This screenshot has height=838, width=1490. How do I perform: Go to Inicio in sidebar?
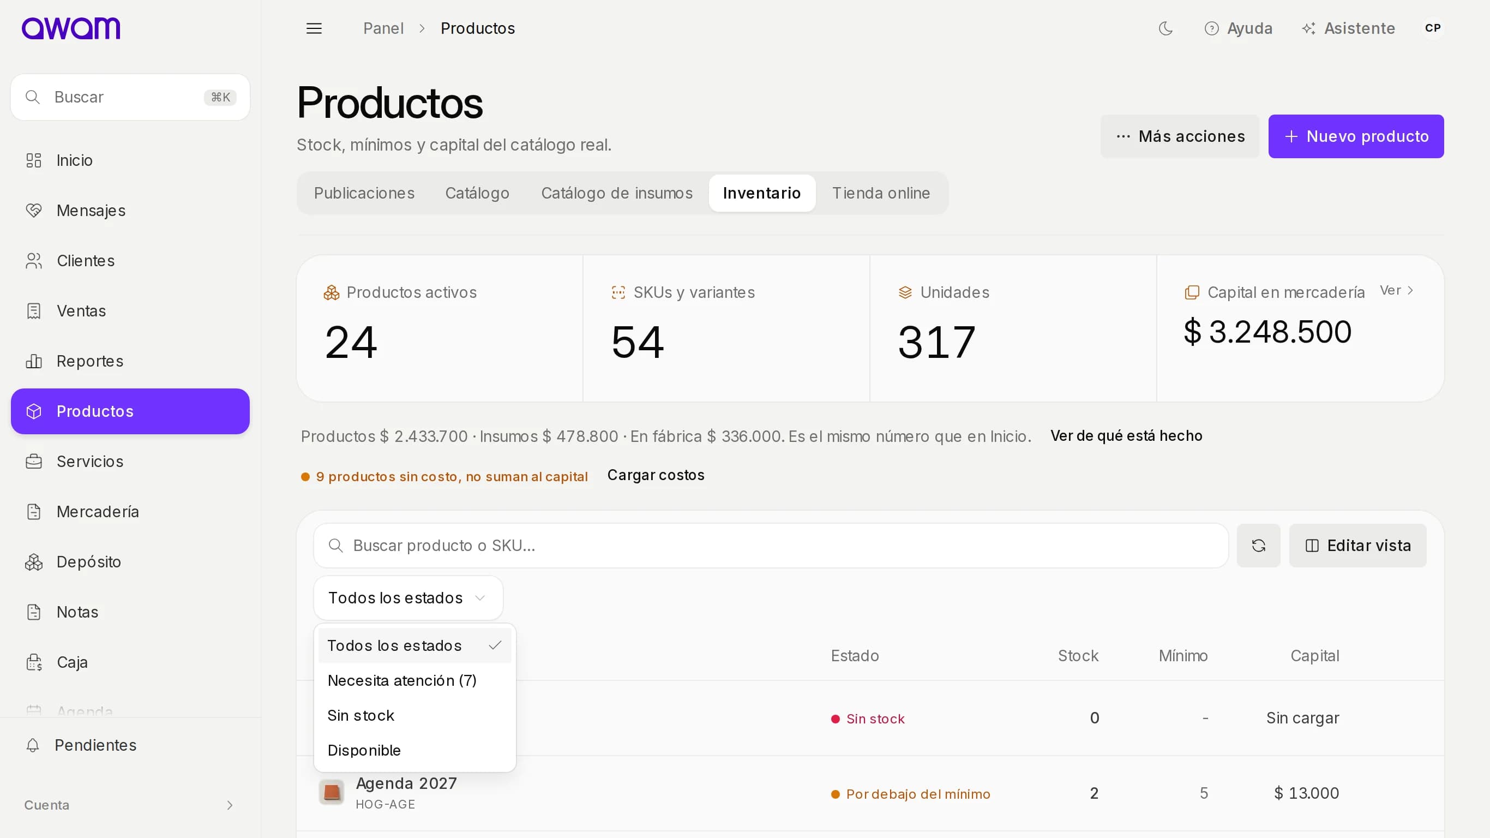click(x=130, y=160)
